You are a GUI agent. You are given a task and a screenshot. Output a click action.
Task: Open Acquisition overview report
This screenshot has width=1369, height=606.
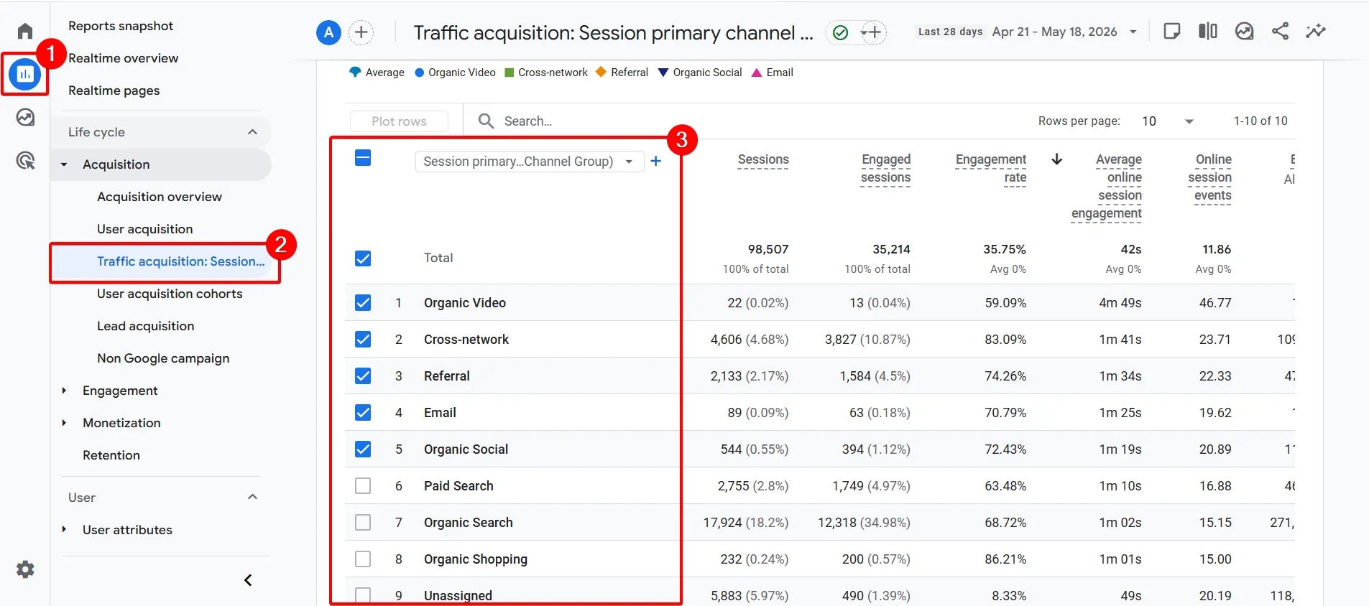[x=160, y=197]
